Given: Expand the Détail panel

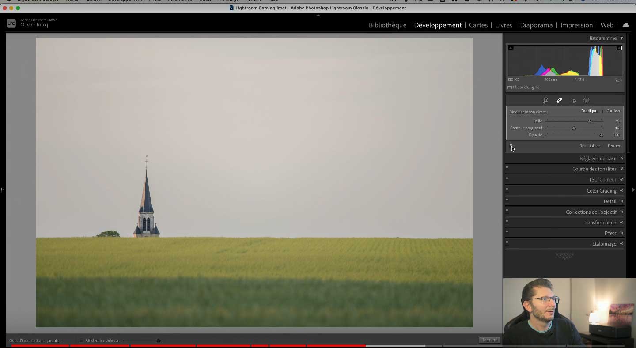Looking at the screenshot, I should coord(622,201).
